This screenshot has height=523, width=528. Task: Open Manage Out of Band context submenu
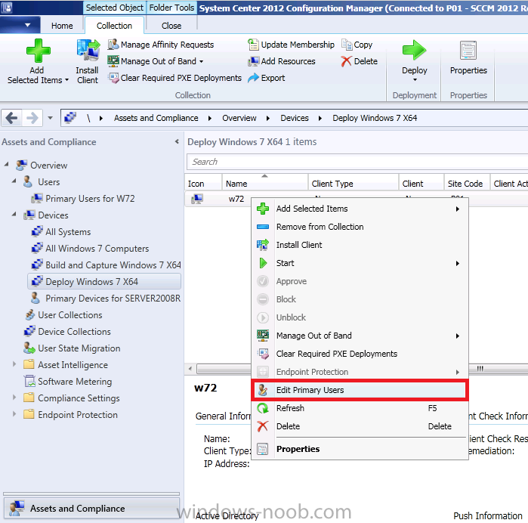[360, 336]
